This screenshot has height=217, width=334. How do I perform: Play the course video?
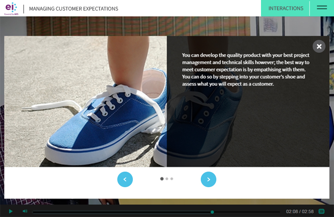[x=10, y=211]
